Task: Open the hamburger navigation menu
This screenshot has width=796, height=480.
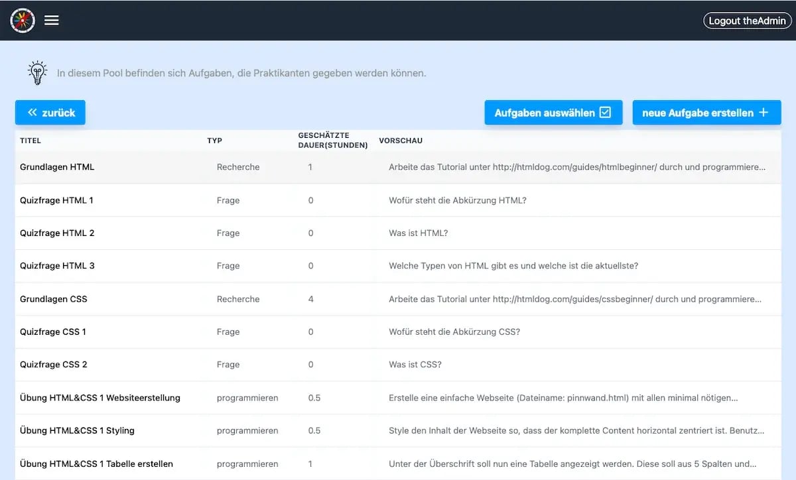Action: (52, 21)
